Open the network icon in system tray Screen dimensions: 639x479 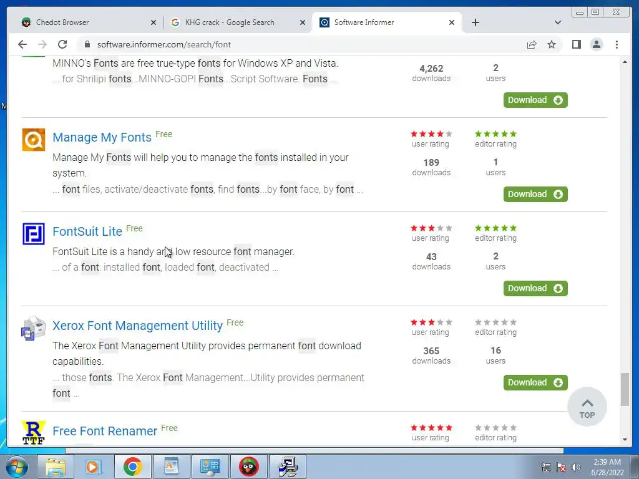pos(545,467)
